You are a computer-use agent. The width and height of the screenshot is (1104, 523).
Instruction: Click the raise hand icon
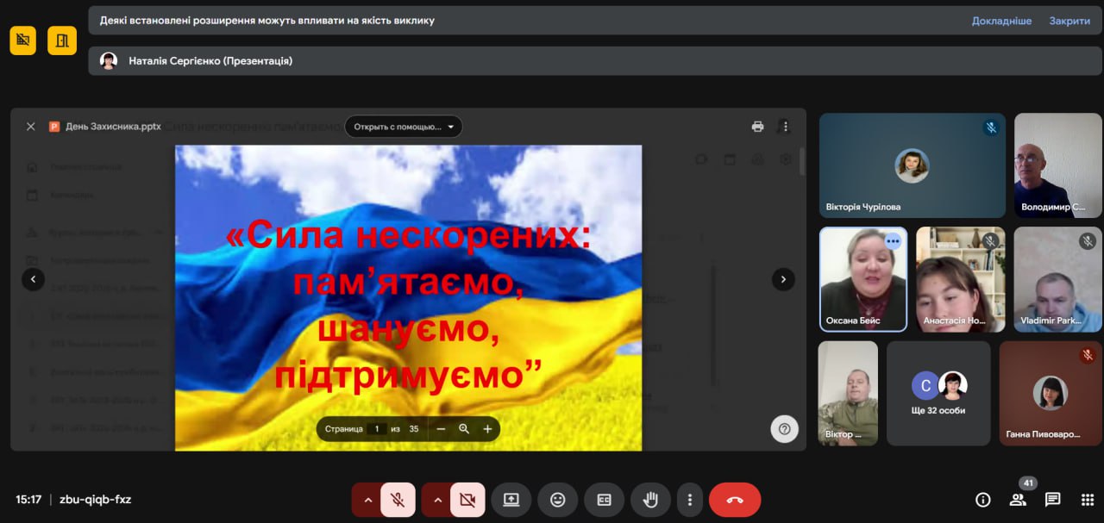click(x=651, y=500)
